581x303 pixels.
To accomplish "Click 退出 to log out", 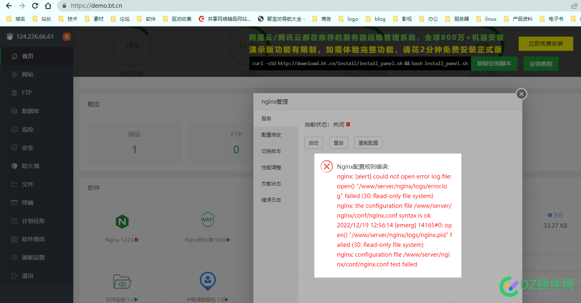I will coord(37,276).
